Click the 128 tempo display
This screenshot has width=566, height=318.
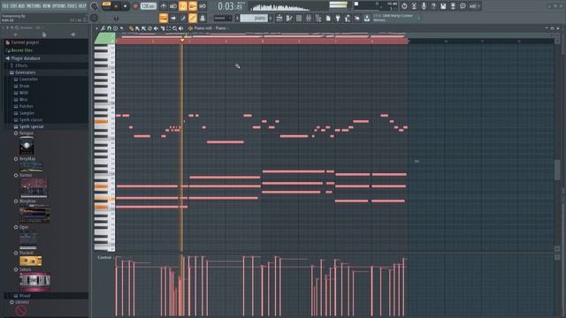pyautogui.click(x=148, y=6)
